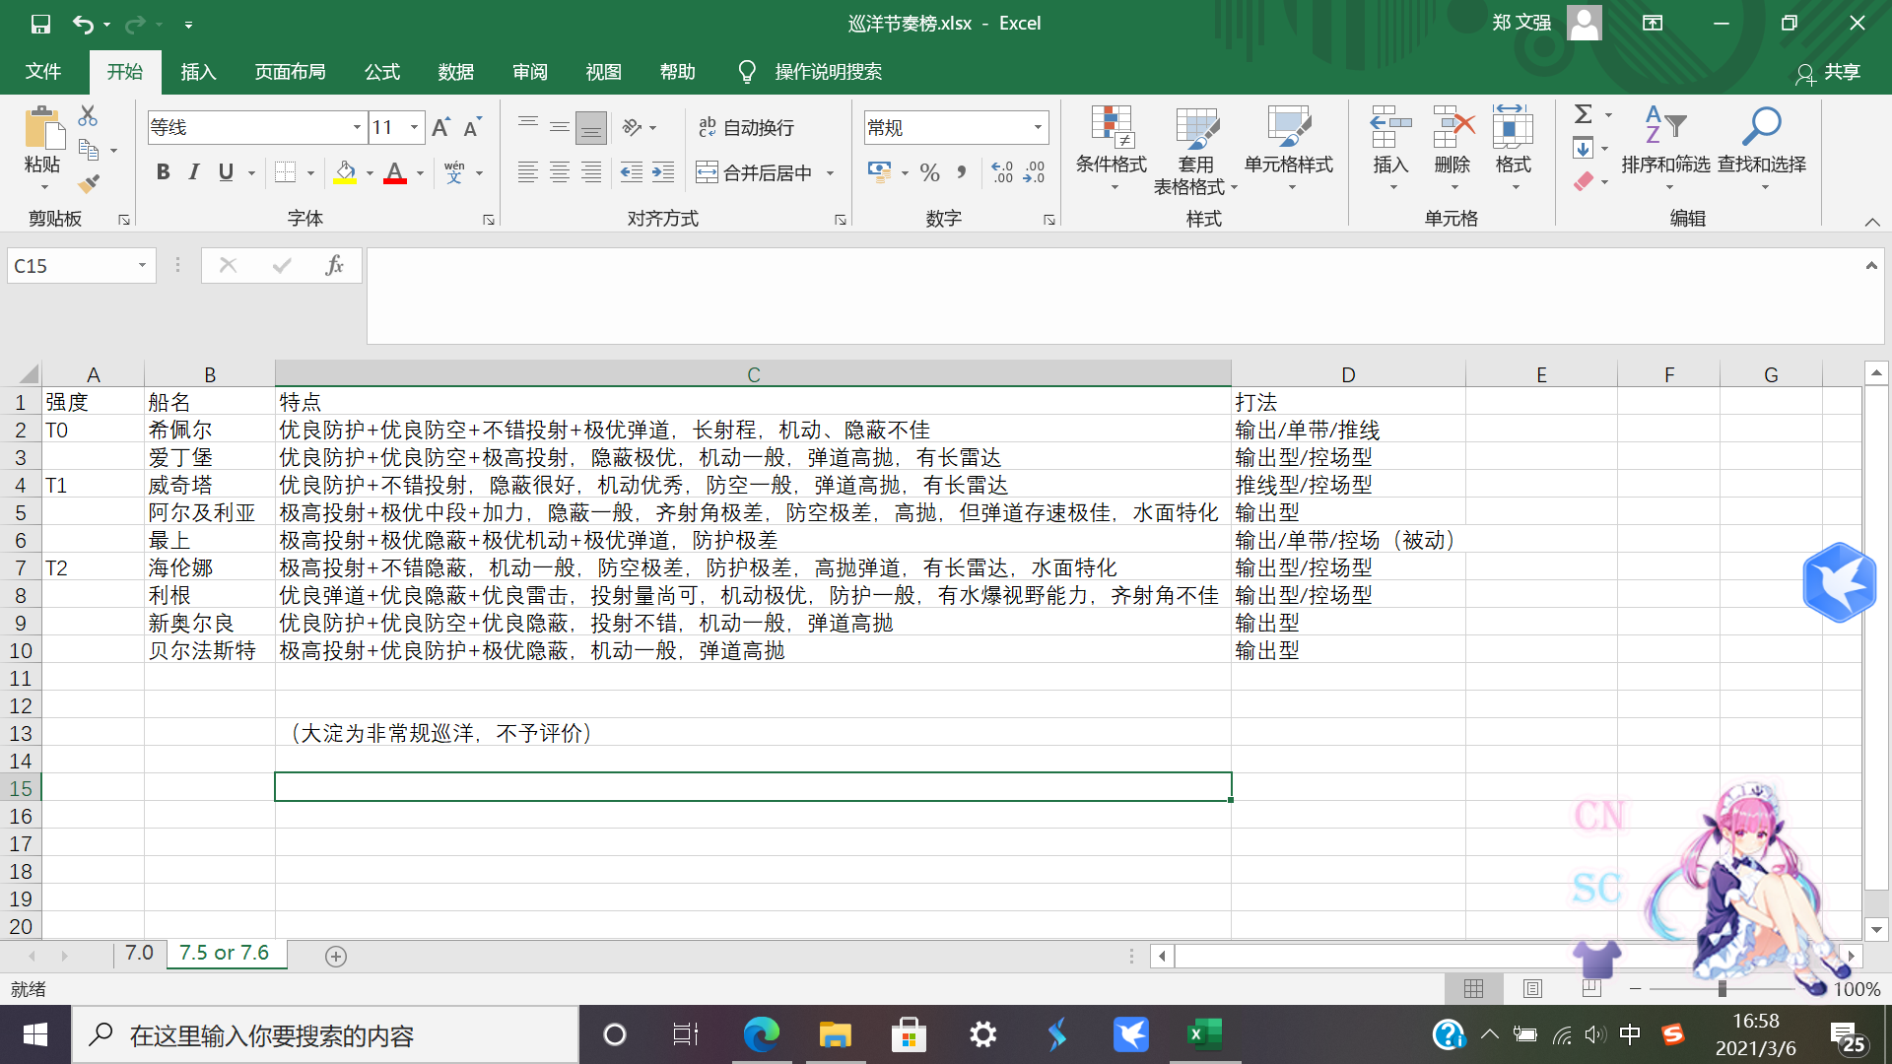Click Merge and Center (合并后居中) button
This screenshot has height=1064, width=1892.
(x=754, y=172)
